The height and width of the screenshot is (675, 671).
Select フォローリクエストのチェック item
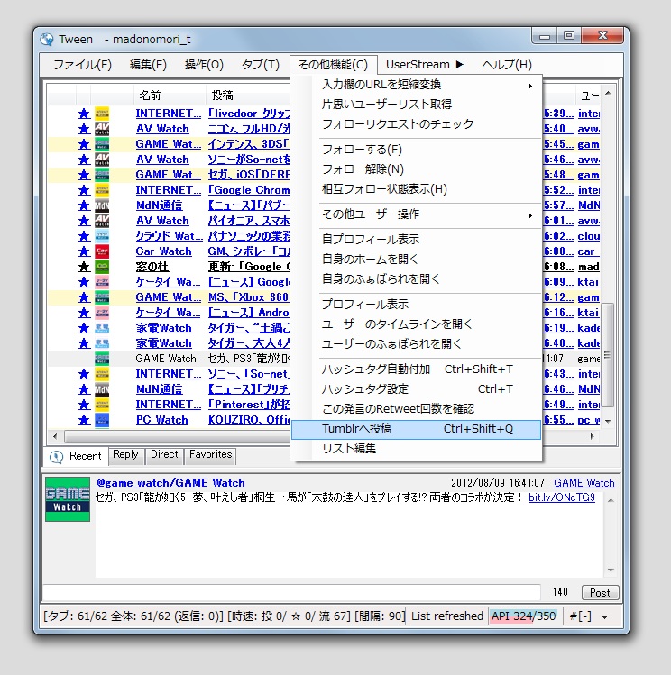point(416,124)
